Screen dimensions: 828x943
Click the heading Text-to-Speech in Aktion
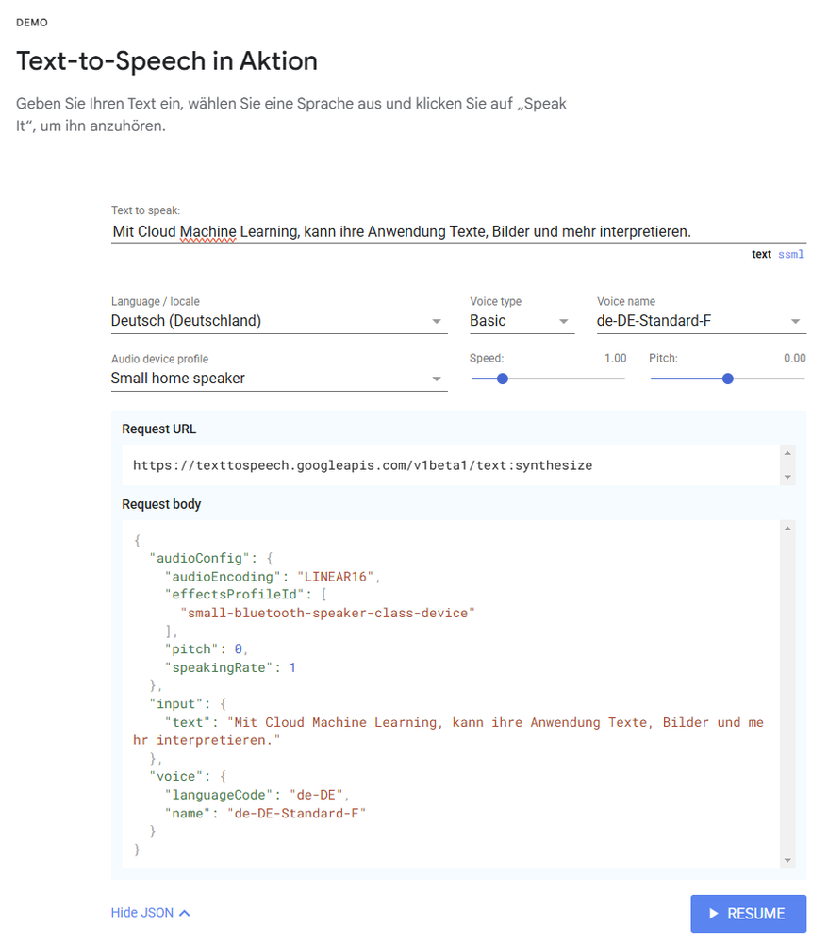click(167, 61)
